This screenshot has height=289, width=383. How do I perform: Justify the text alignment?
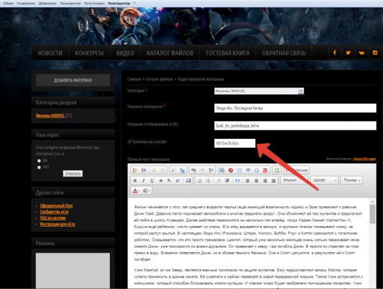[274, 181]
